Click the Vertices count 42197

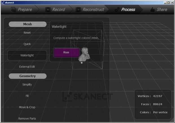coord(158,96)
